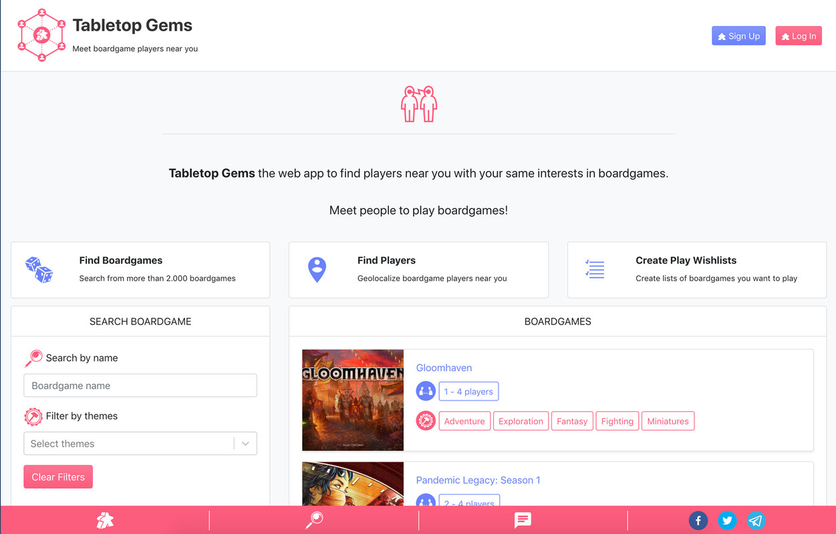Image resolution: width=836 pixels, height=534 pixels.
Task: Focus the Boardgame name search field
Action: (x=140, y=385)
